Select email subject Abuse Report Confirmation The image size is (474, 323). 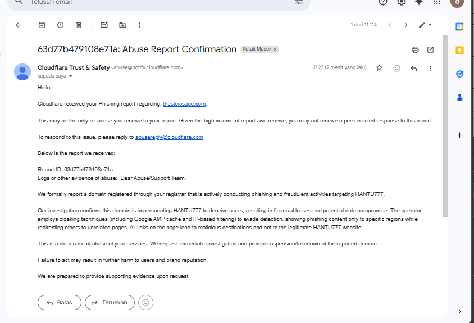(x=137, y=49)
